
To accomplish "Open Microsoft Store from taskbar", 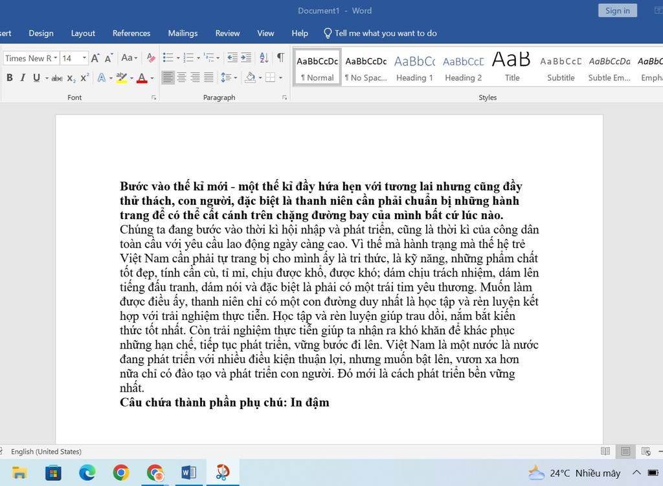I will (x=53, y=472).
